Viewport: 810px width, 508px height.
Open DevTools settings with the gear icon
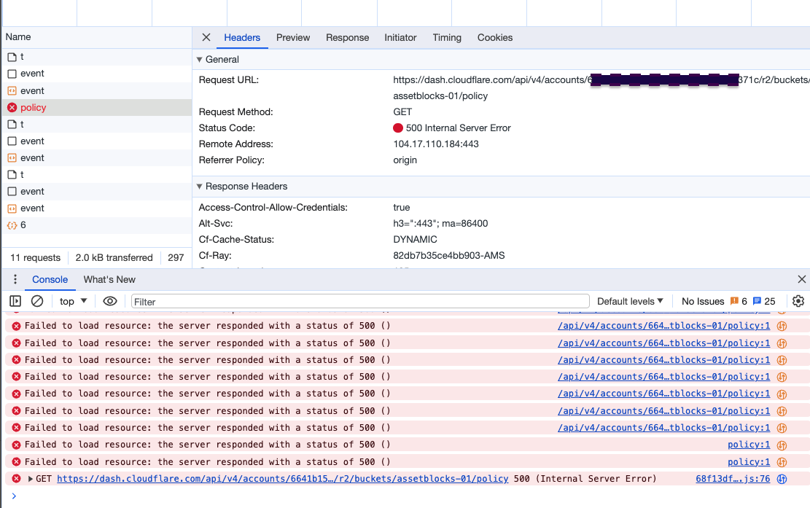(798, 300)
